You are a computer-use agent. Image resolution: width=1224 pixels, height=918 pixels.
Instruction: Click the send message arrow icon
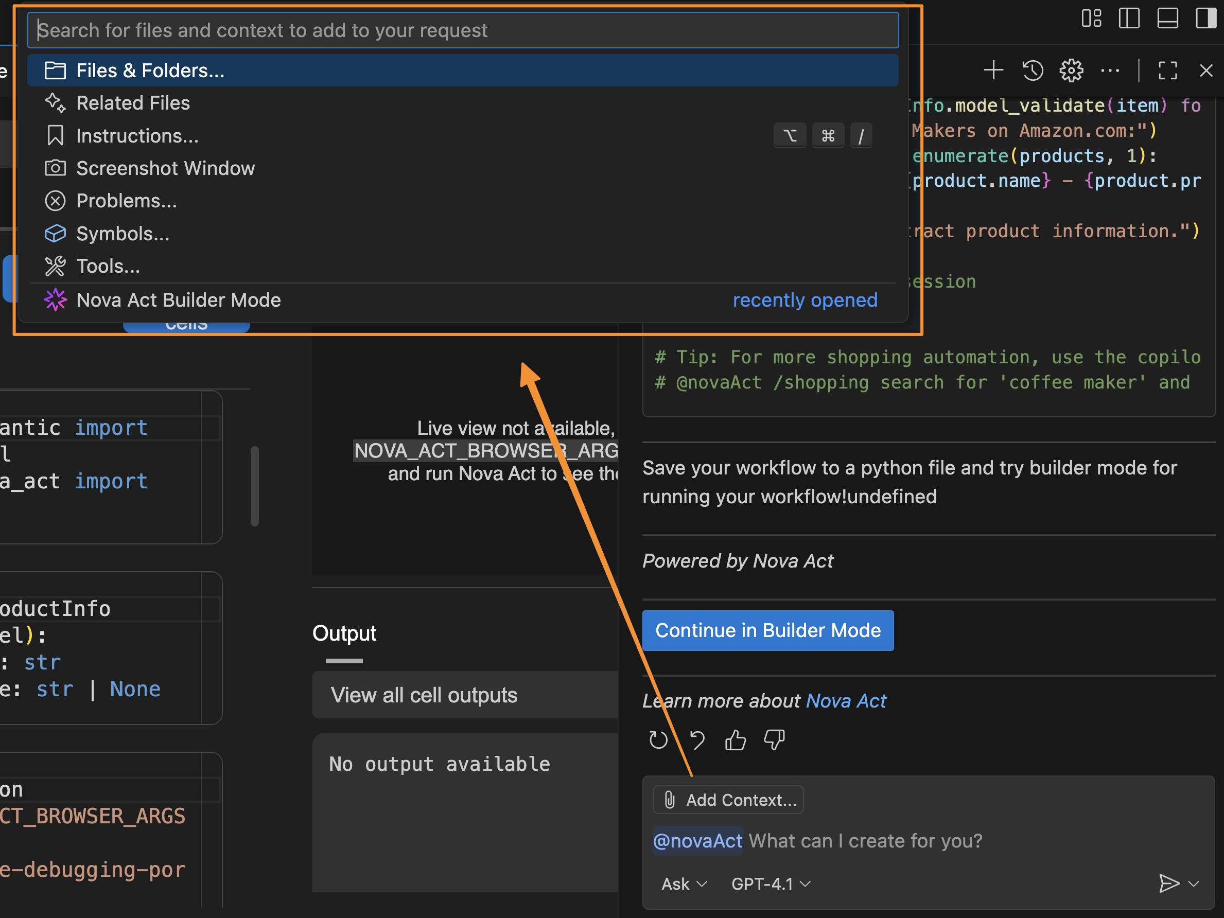[1168, 884]
